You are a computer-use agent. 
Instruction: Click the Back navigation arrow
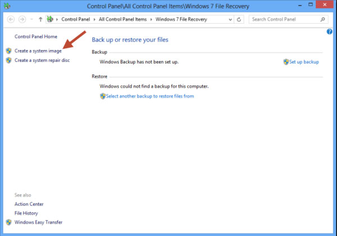tap(11, 19)
